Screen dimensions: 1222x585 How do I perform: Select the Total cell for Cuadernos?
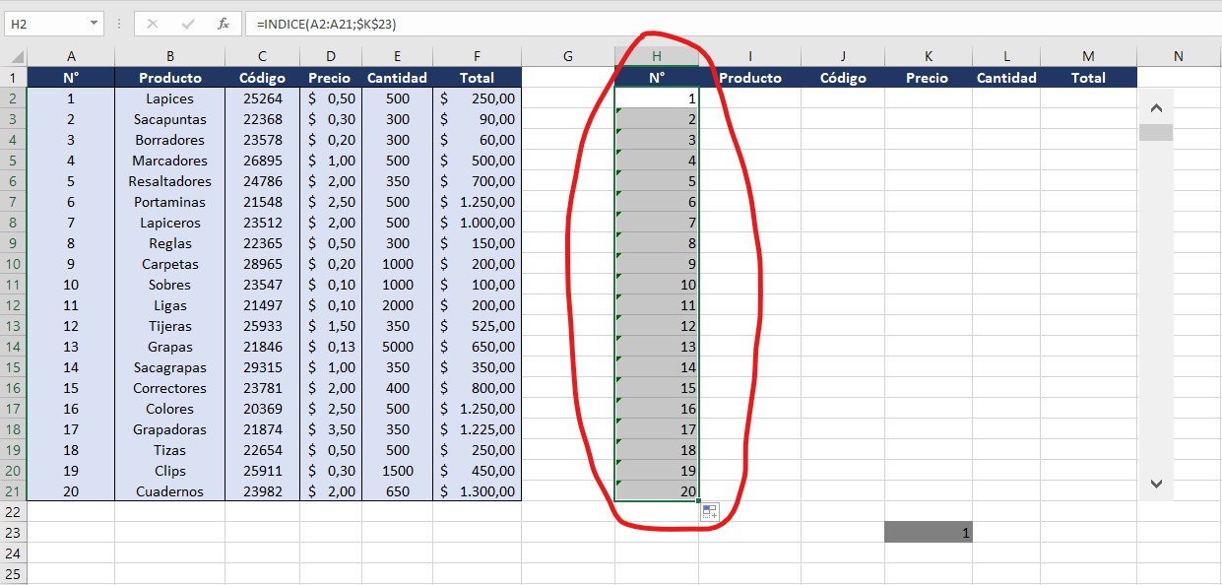click(x=477, y=491)
